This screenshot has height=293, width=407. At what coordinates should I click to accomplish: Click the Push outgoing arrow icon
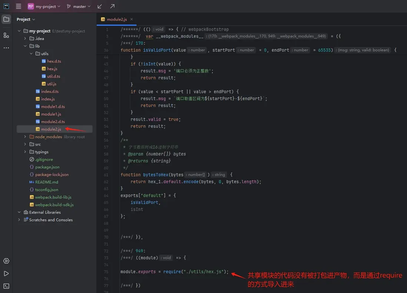[112, 6]
